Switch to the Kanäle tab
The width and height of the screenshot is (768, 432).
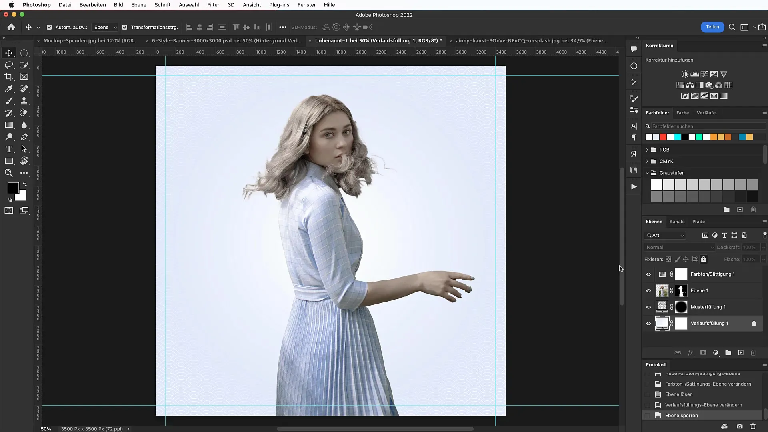pos(677,222)
